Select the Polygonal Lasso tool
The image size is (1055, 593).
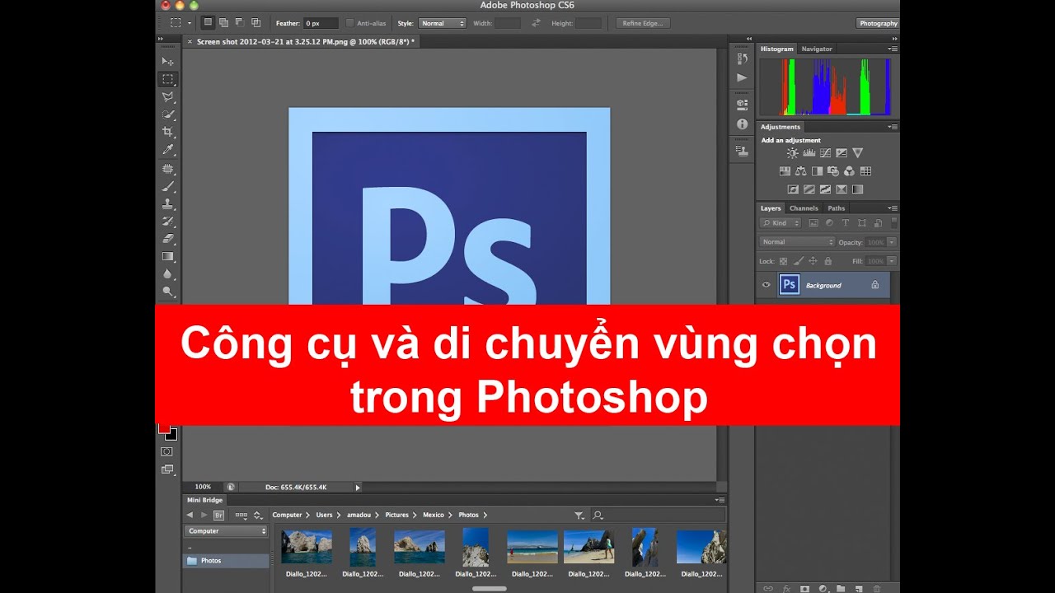pos(167,97)
